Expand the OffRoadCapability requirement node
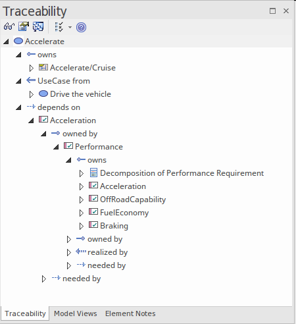296x324 pixels. point(82,200)
